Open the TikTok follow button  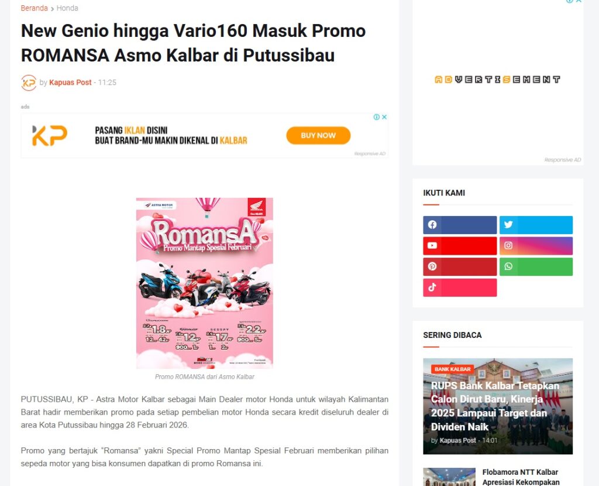click(x=460, y=288)
